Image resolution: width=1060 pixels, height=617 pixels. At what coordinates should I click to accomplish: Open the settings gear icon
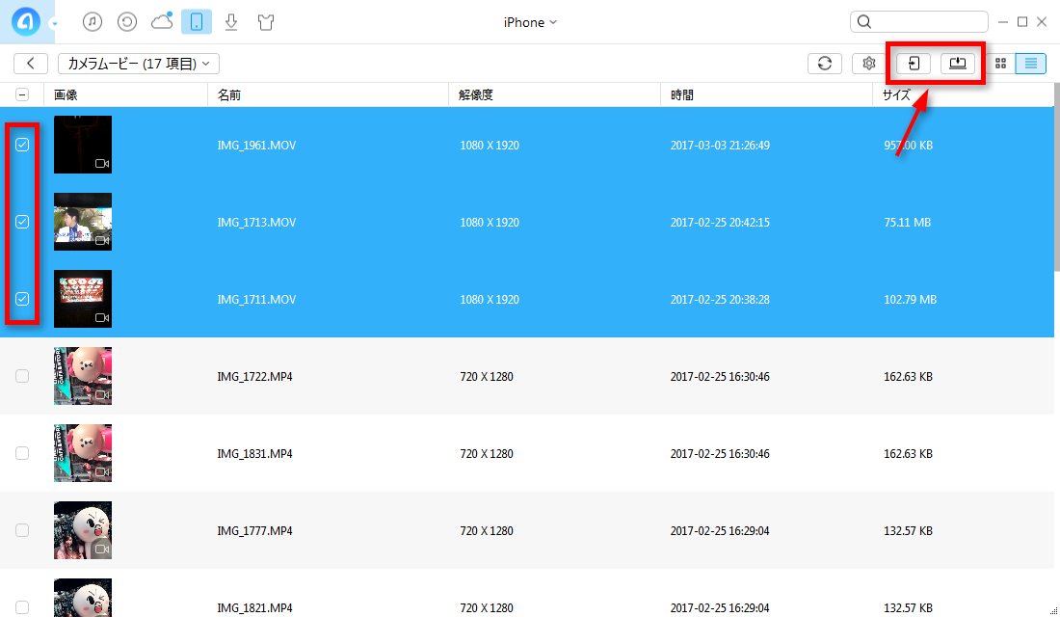868,63
